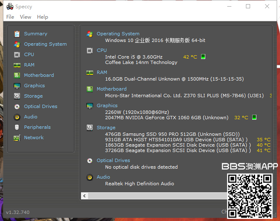Screen dimensions: 280x221
Task: Open Optical Drives section from sidebar
Action: pos(41,106)
